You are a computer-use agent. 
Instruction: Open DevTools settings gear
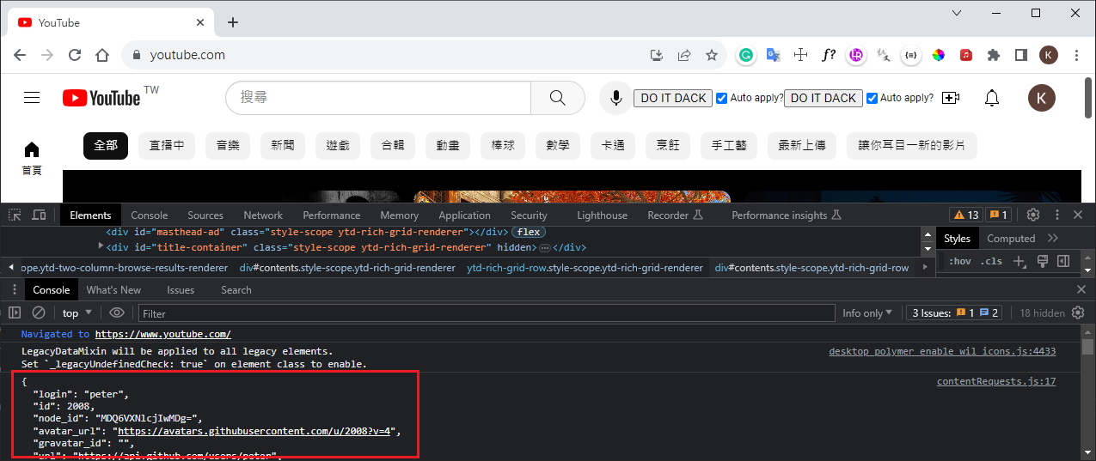1033,215
